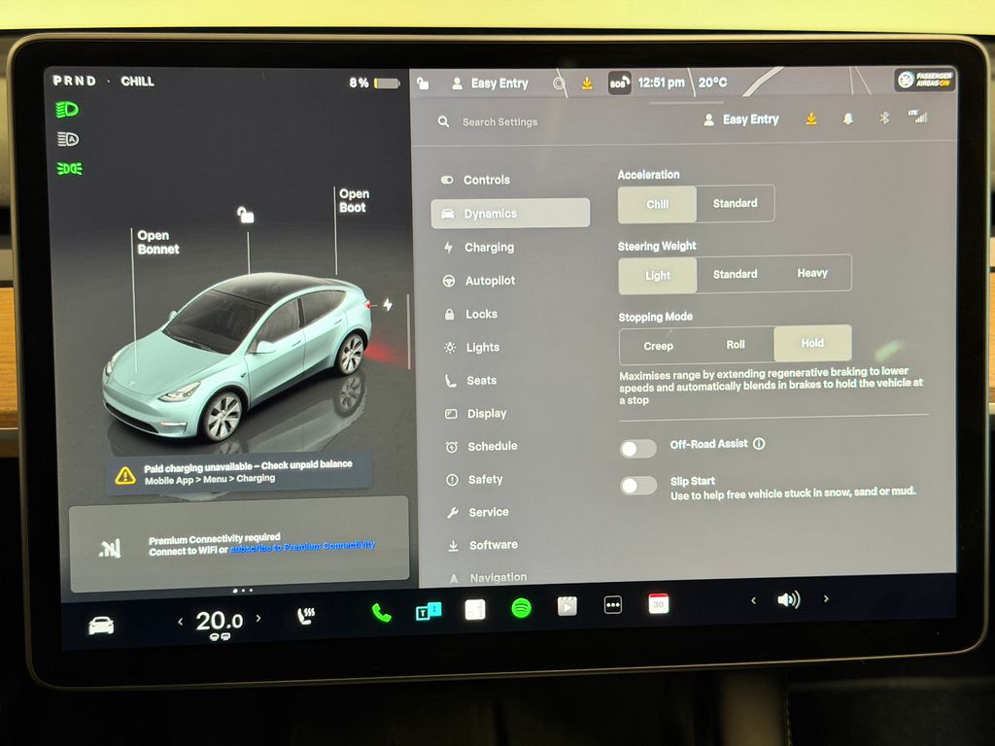Screen dimensions: 995x746
Task: Open Easy Entry profile in status bar
Action: 490,84
